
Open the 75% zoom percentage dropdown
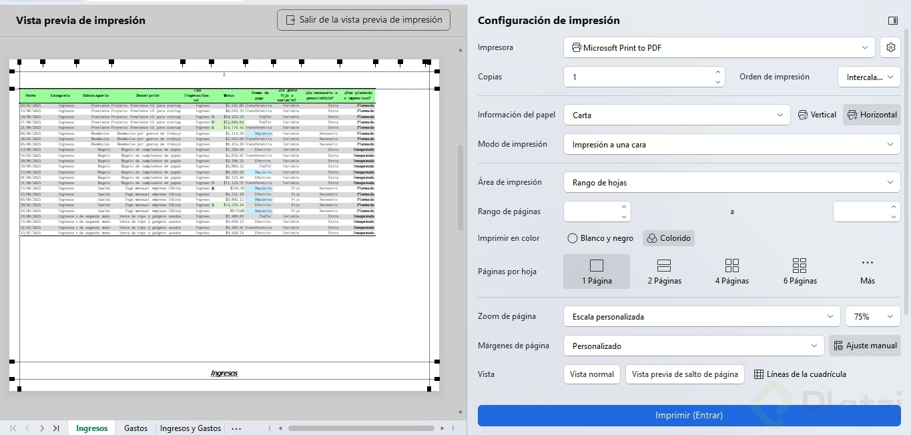point(873,316)
